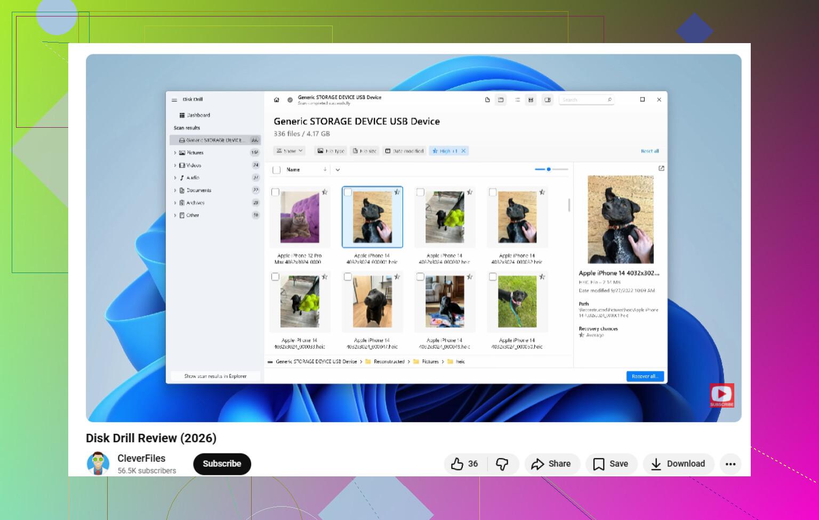Remove the High filter chip with X

(463, 151)
